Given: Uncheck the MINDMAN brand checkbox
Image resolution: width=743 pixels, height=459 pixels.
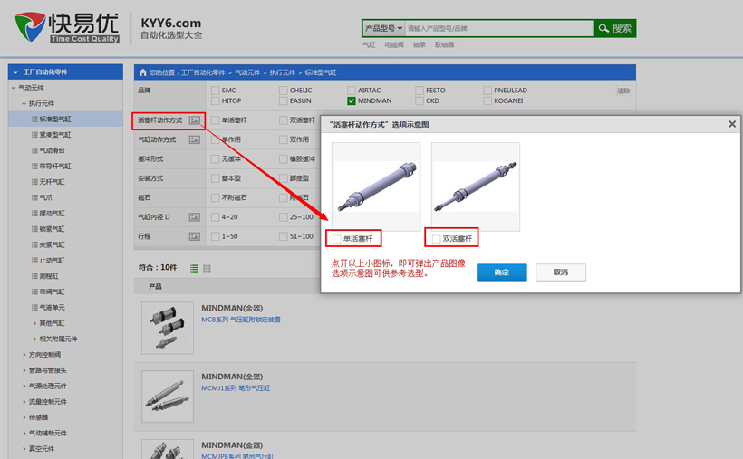Looking at the screenshot, I should (352, 100).
